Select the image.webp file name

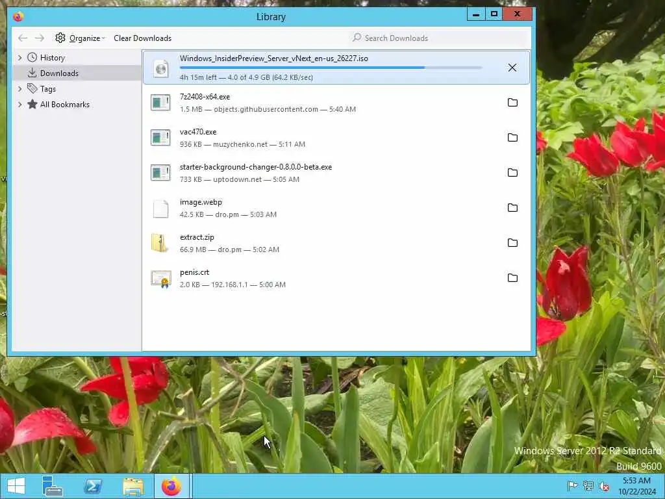[201, 203]
